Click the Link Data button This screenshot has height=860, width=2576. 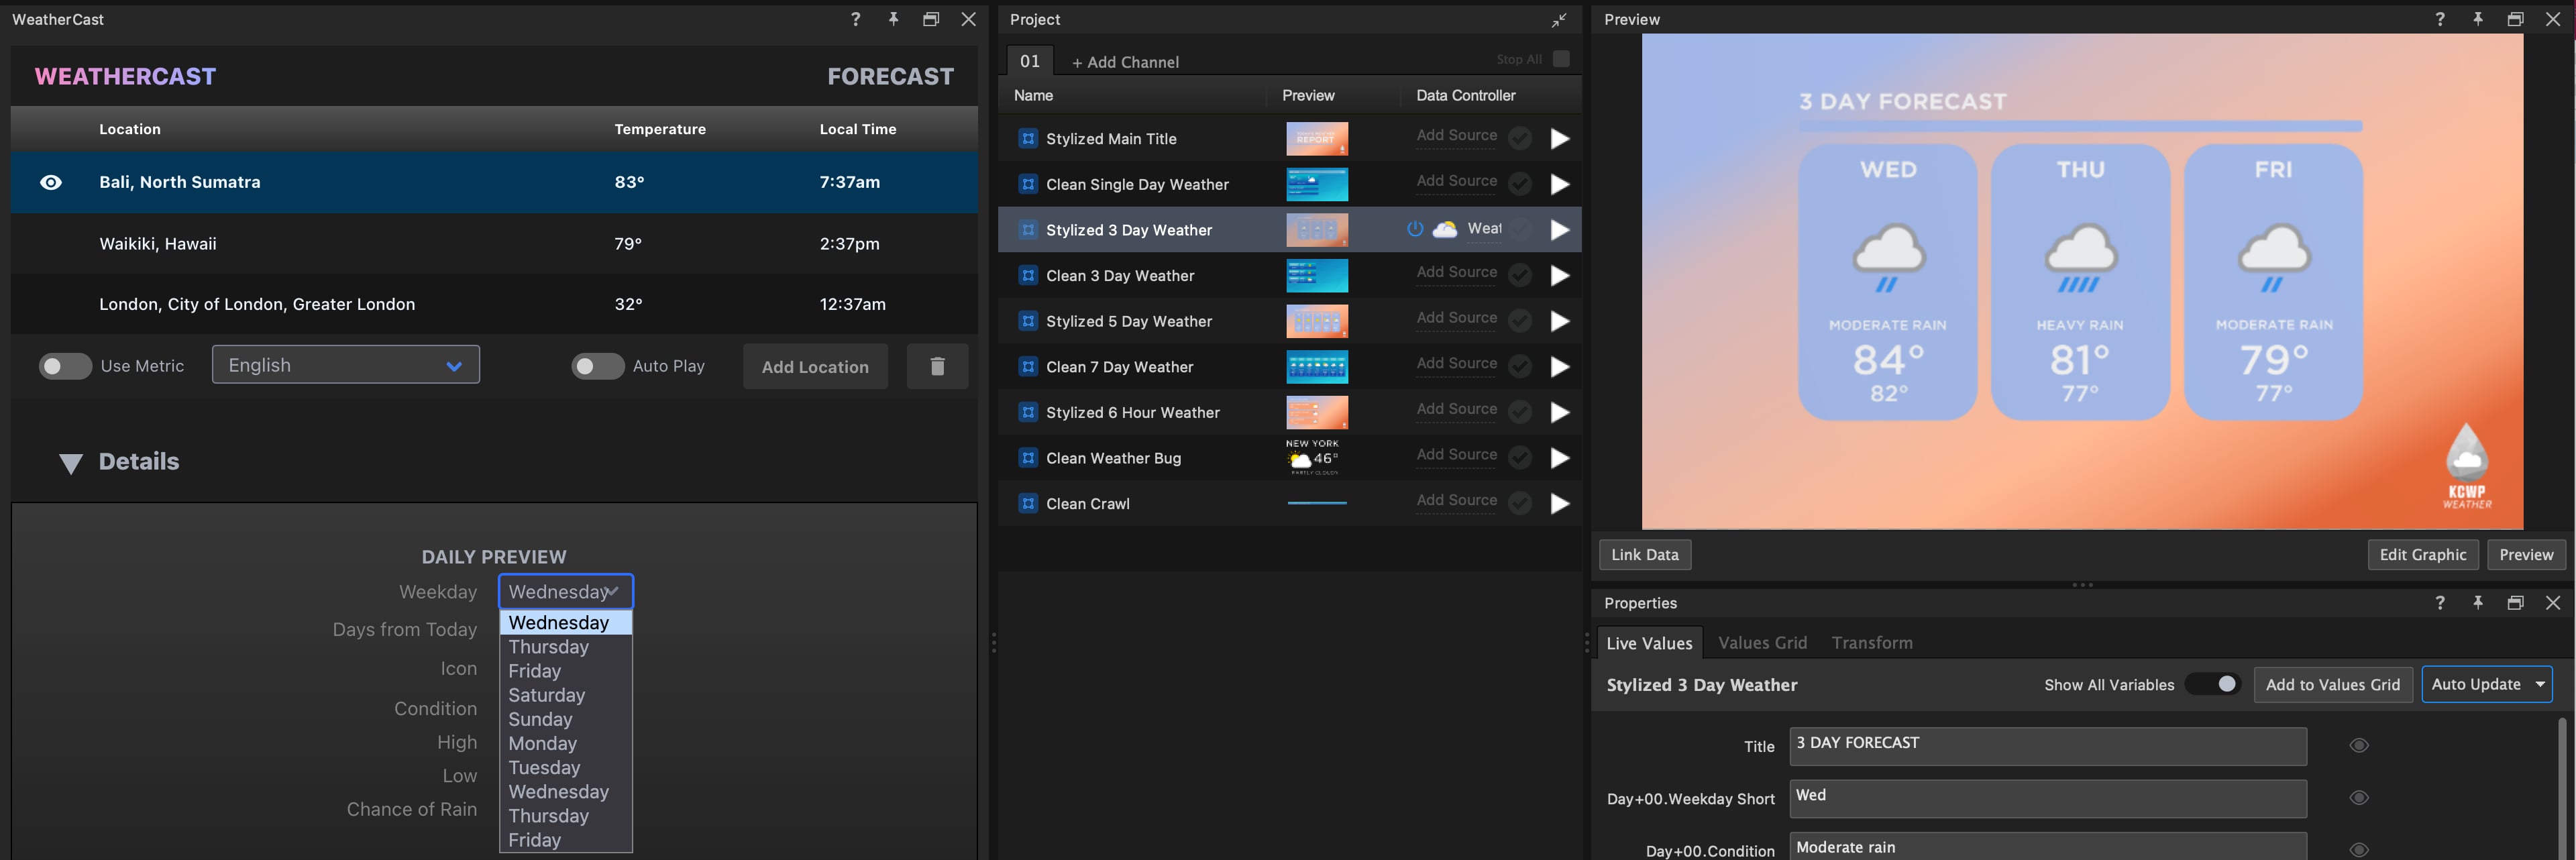click(x=1645, y=555)
